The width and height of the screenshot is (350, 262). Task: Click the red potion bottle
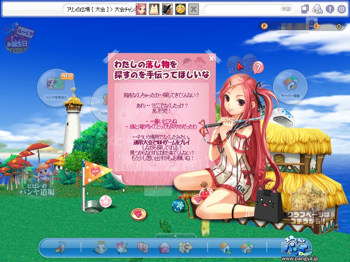tap(205, 192)
